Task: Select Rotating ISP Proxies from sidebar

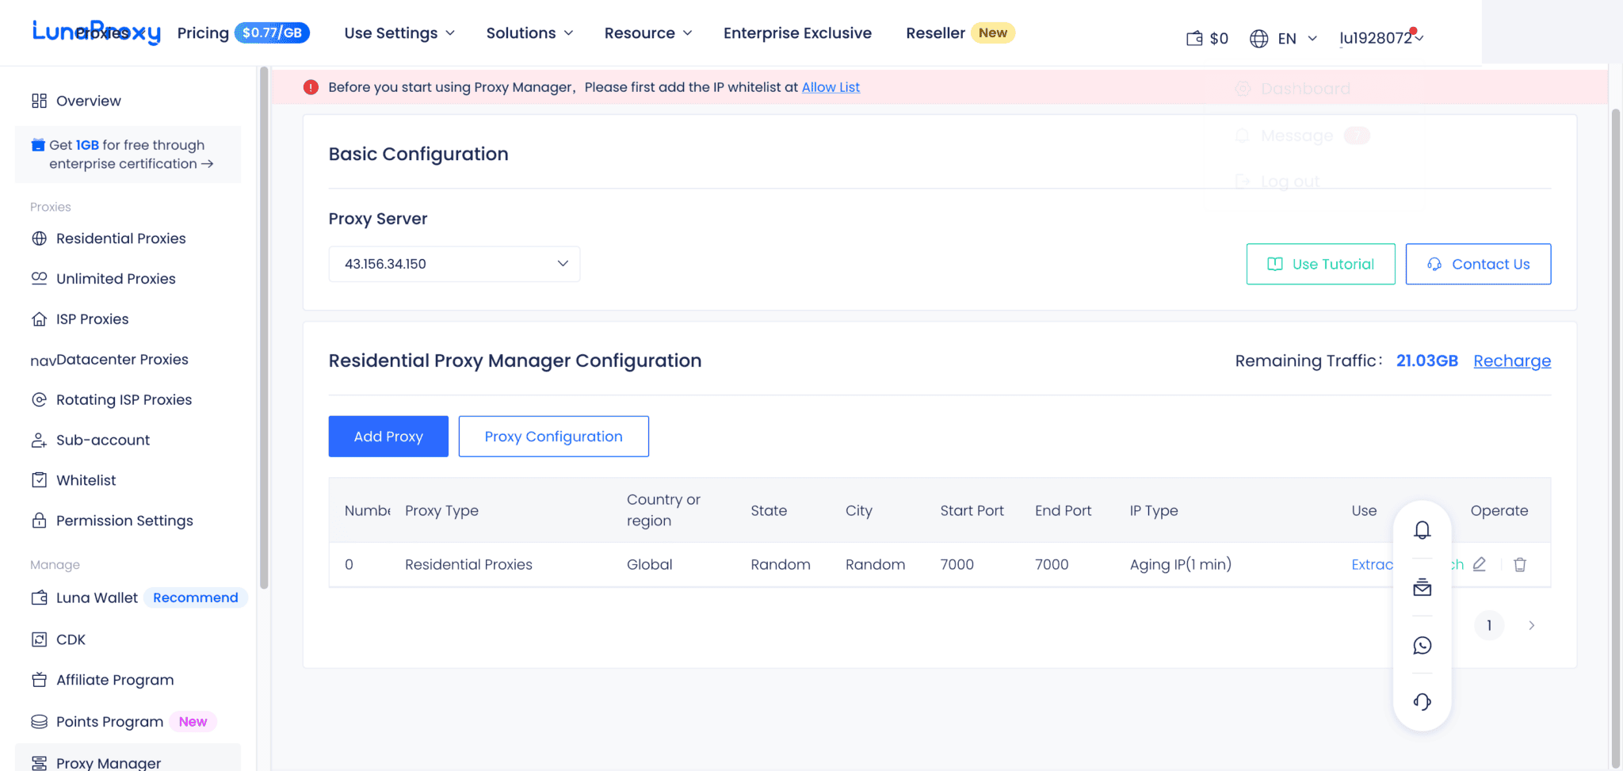Action: [x=124, y=399]
